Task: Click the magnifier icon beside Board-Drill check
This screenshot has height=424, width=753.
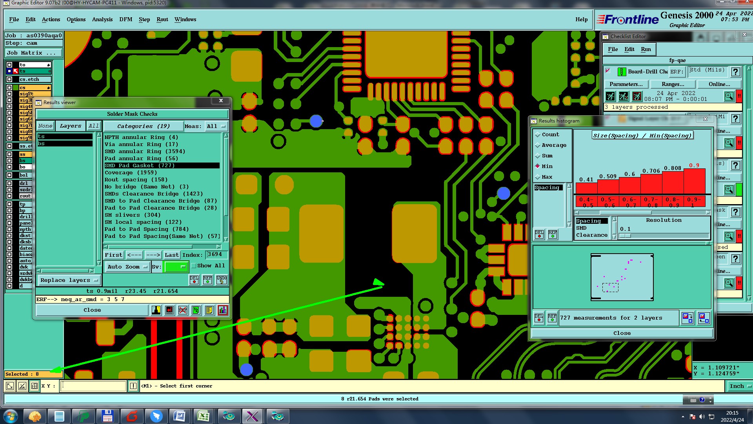Action: coord(729,96)
